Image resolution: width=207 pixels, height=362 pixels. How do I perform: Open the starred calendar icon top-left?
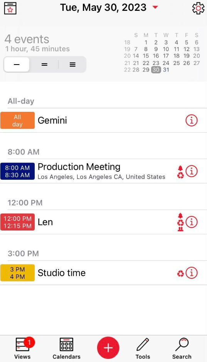click(x=10, y=8)
